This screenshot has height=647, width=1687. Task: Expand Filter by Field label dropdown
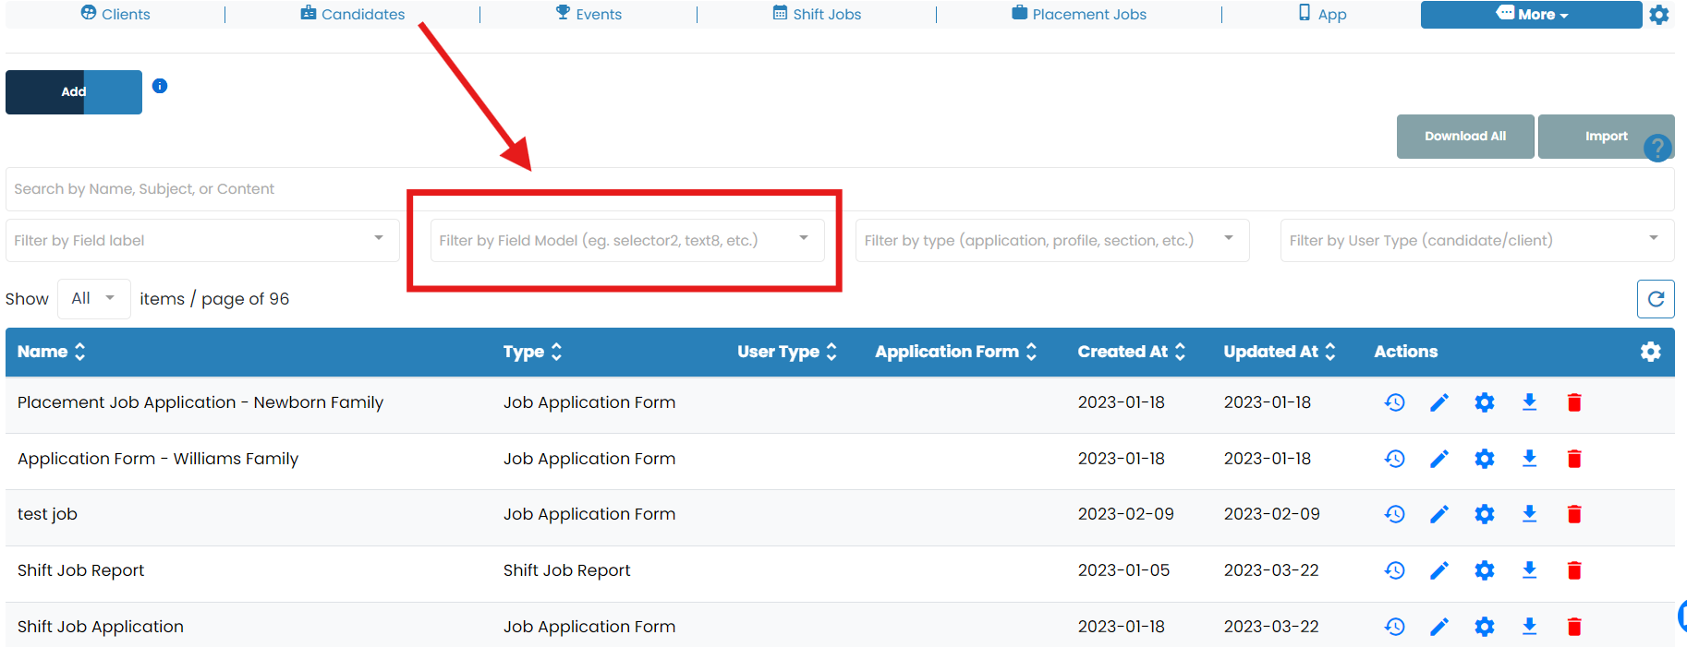202,240
